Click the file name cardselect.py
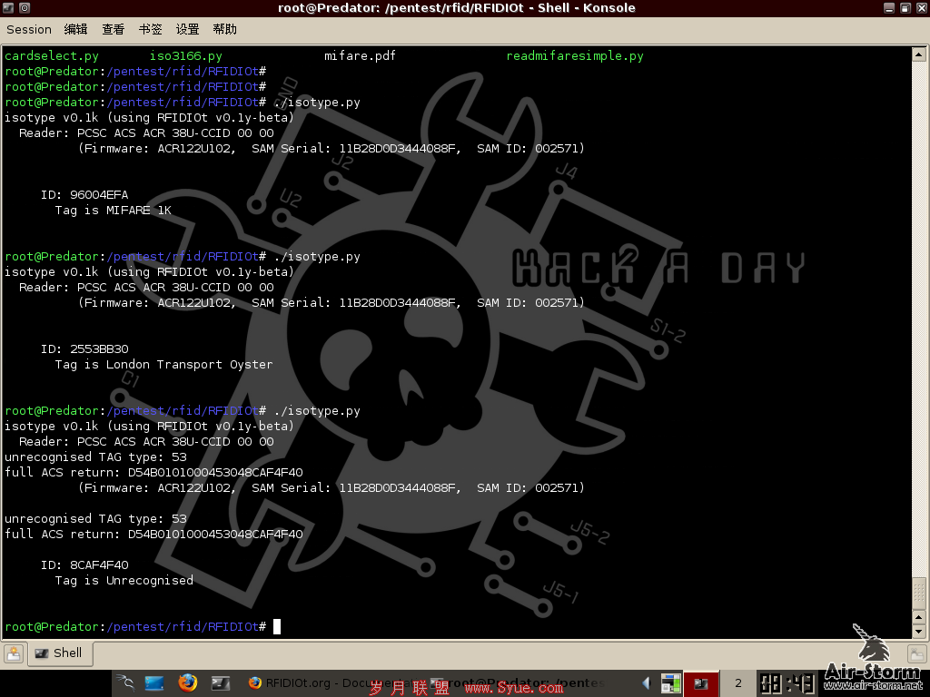The width and height of the screenshot is (930, 697). tap(52, 55)
